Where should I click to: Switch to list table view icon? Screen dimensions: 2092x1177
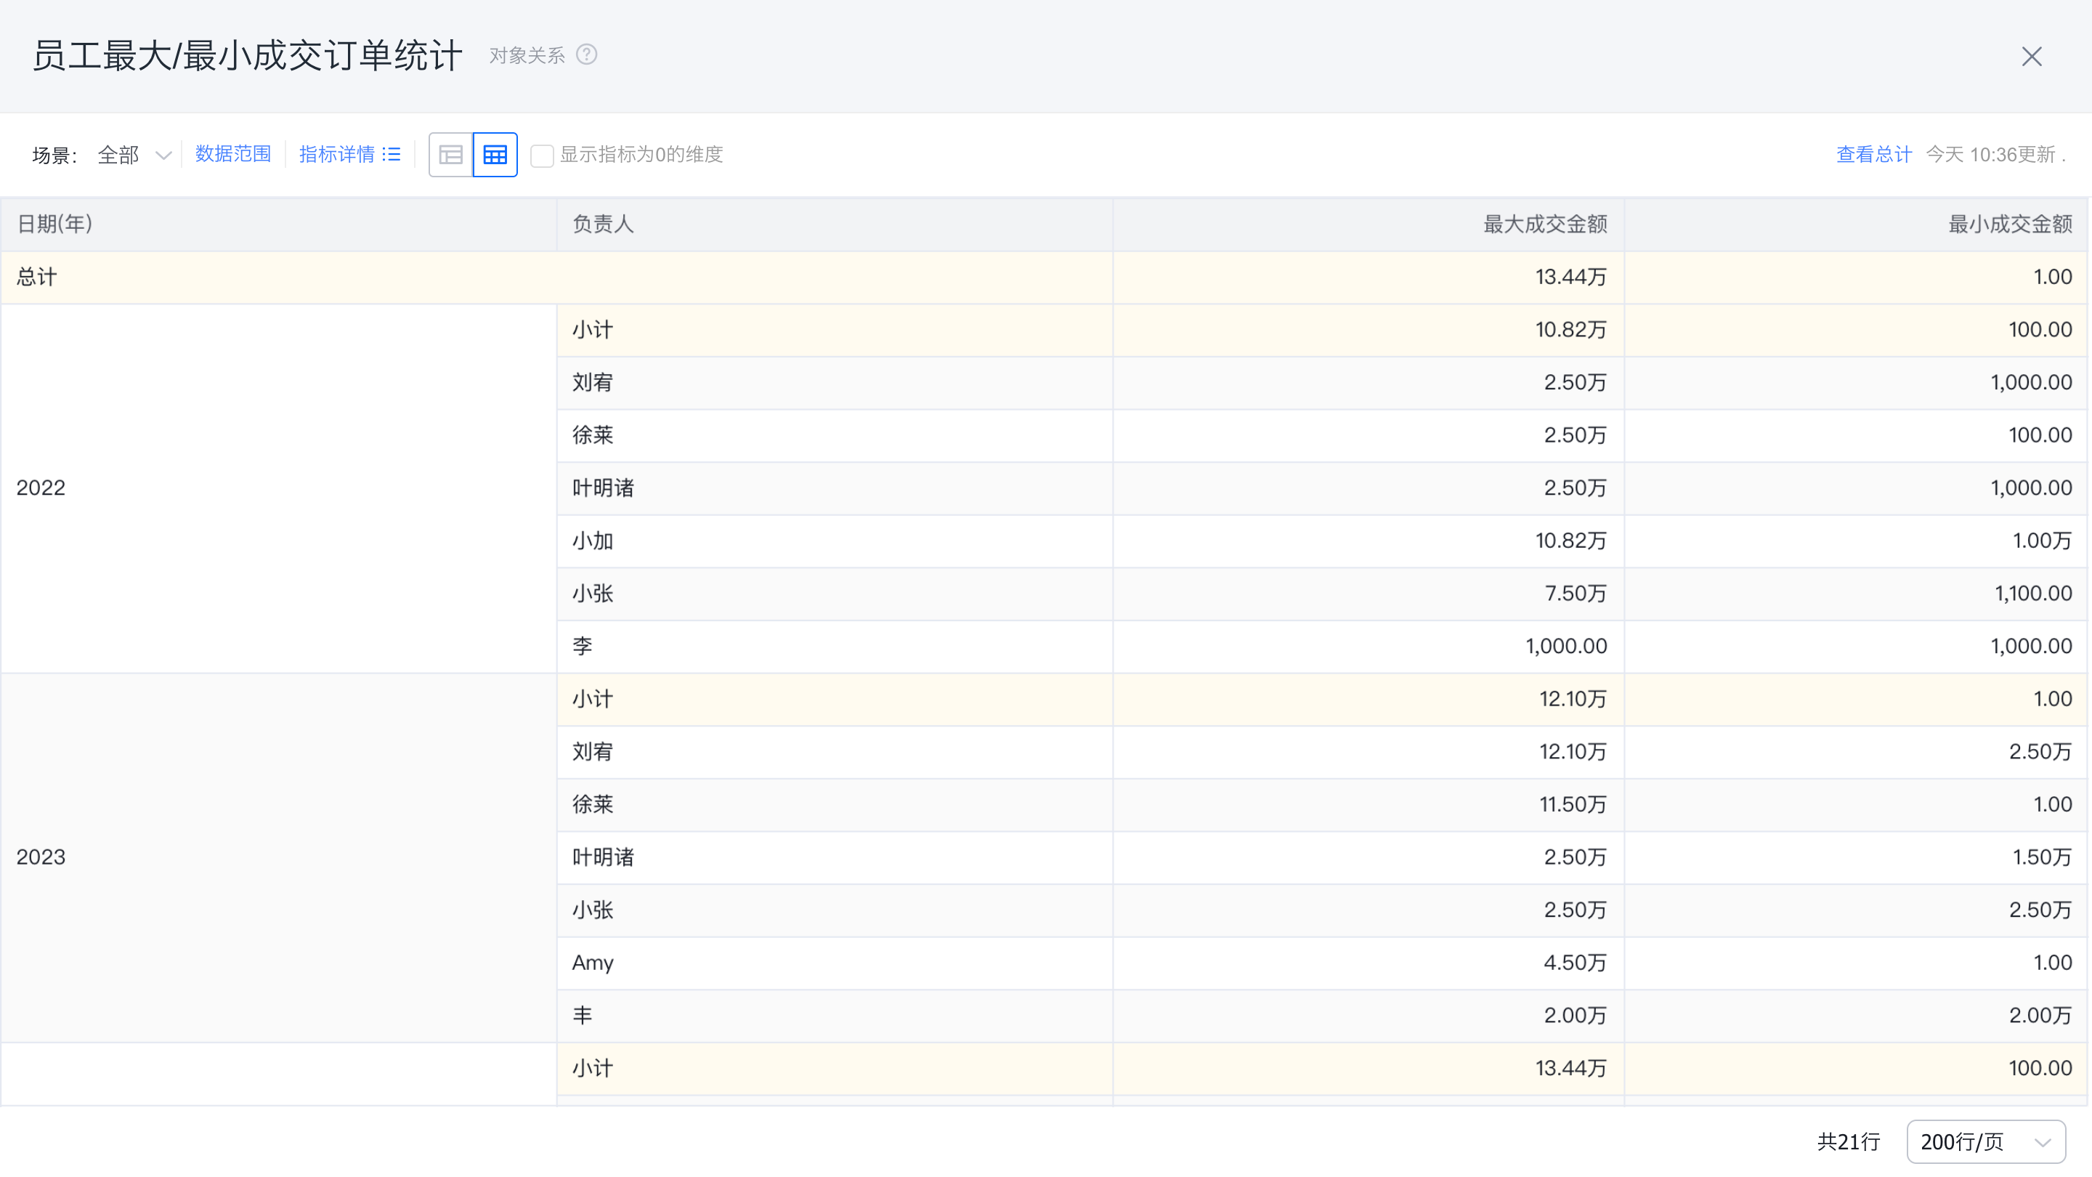click(450, 154)
